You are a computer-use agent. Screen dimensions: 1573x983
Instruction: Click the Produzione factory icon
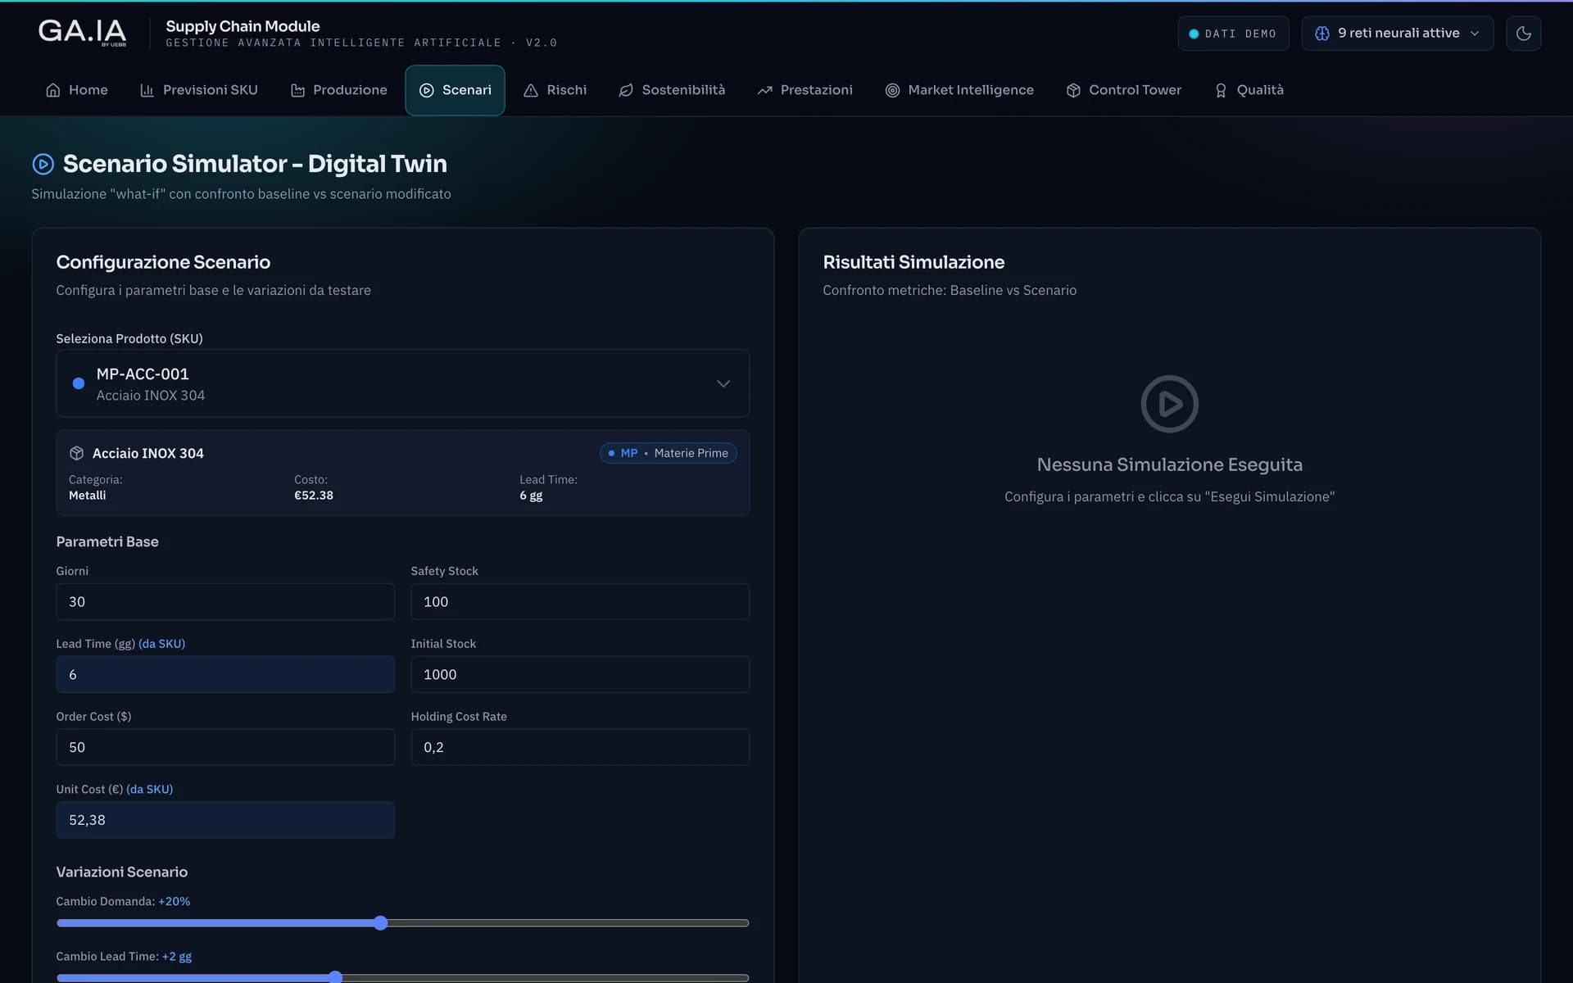[x=297, y=90]
